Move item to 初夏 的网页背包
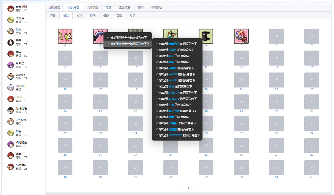This screenshot has width=334, height=195. point(177,105)
